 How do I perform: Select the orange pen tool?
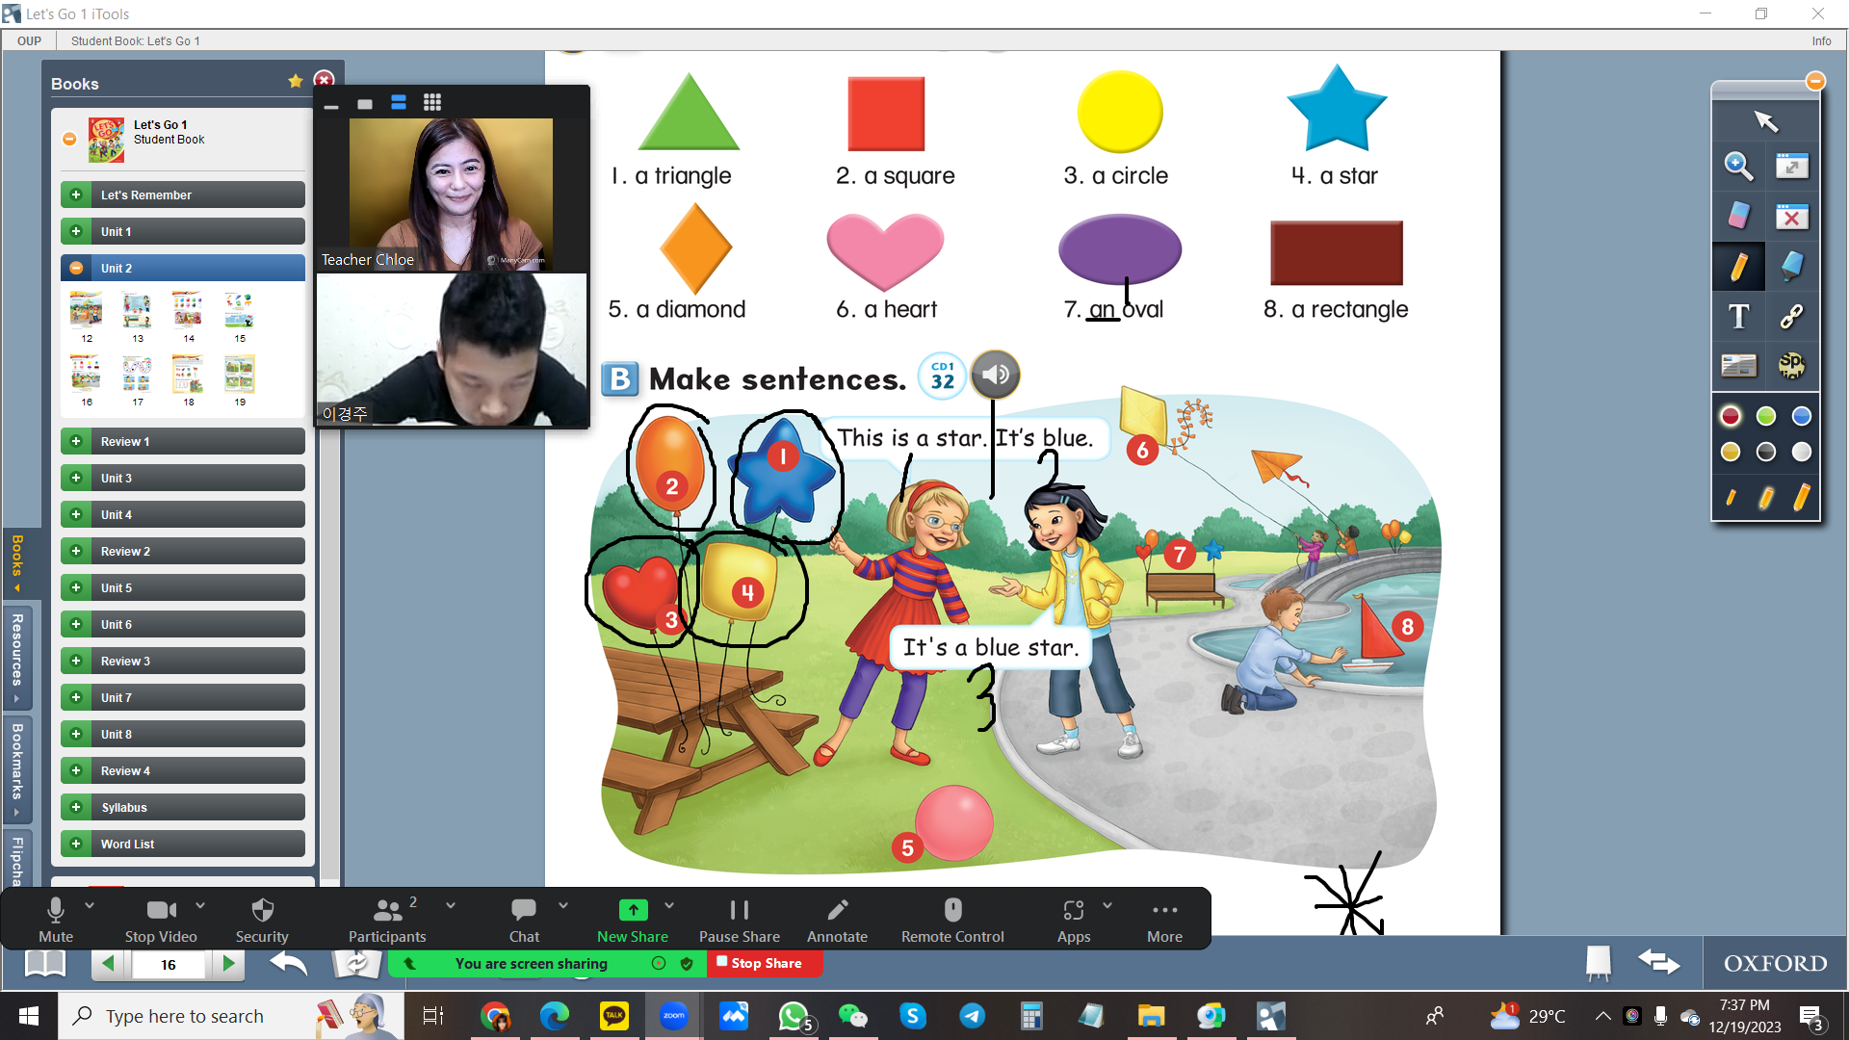click(1738, 267)
